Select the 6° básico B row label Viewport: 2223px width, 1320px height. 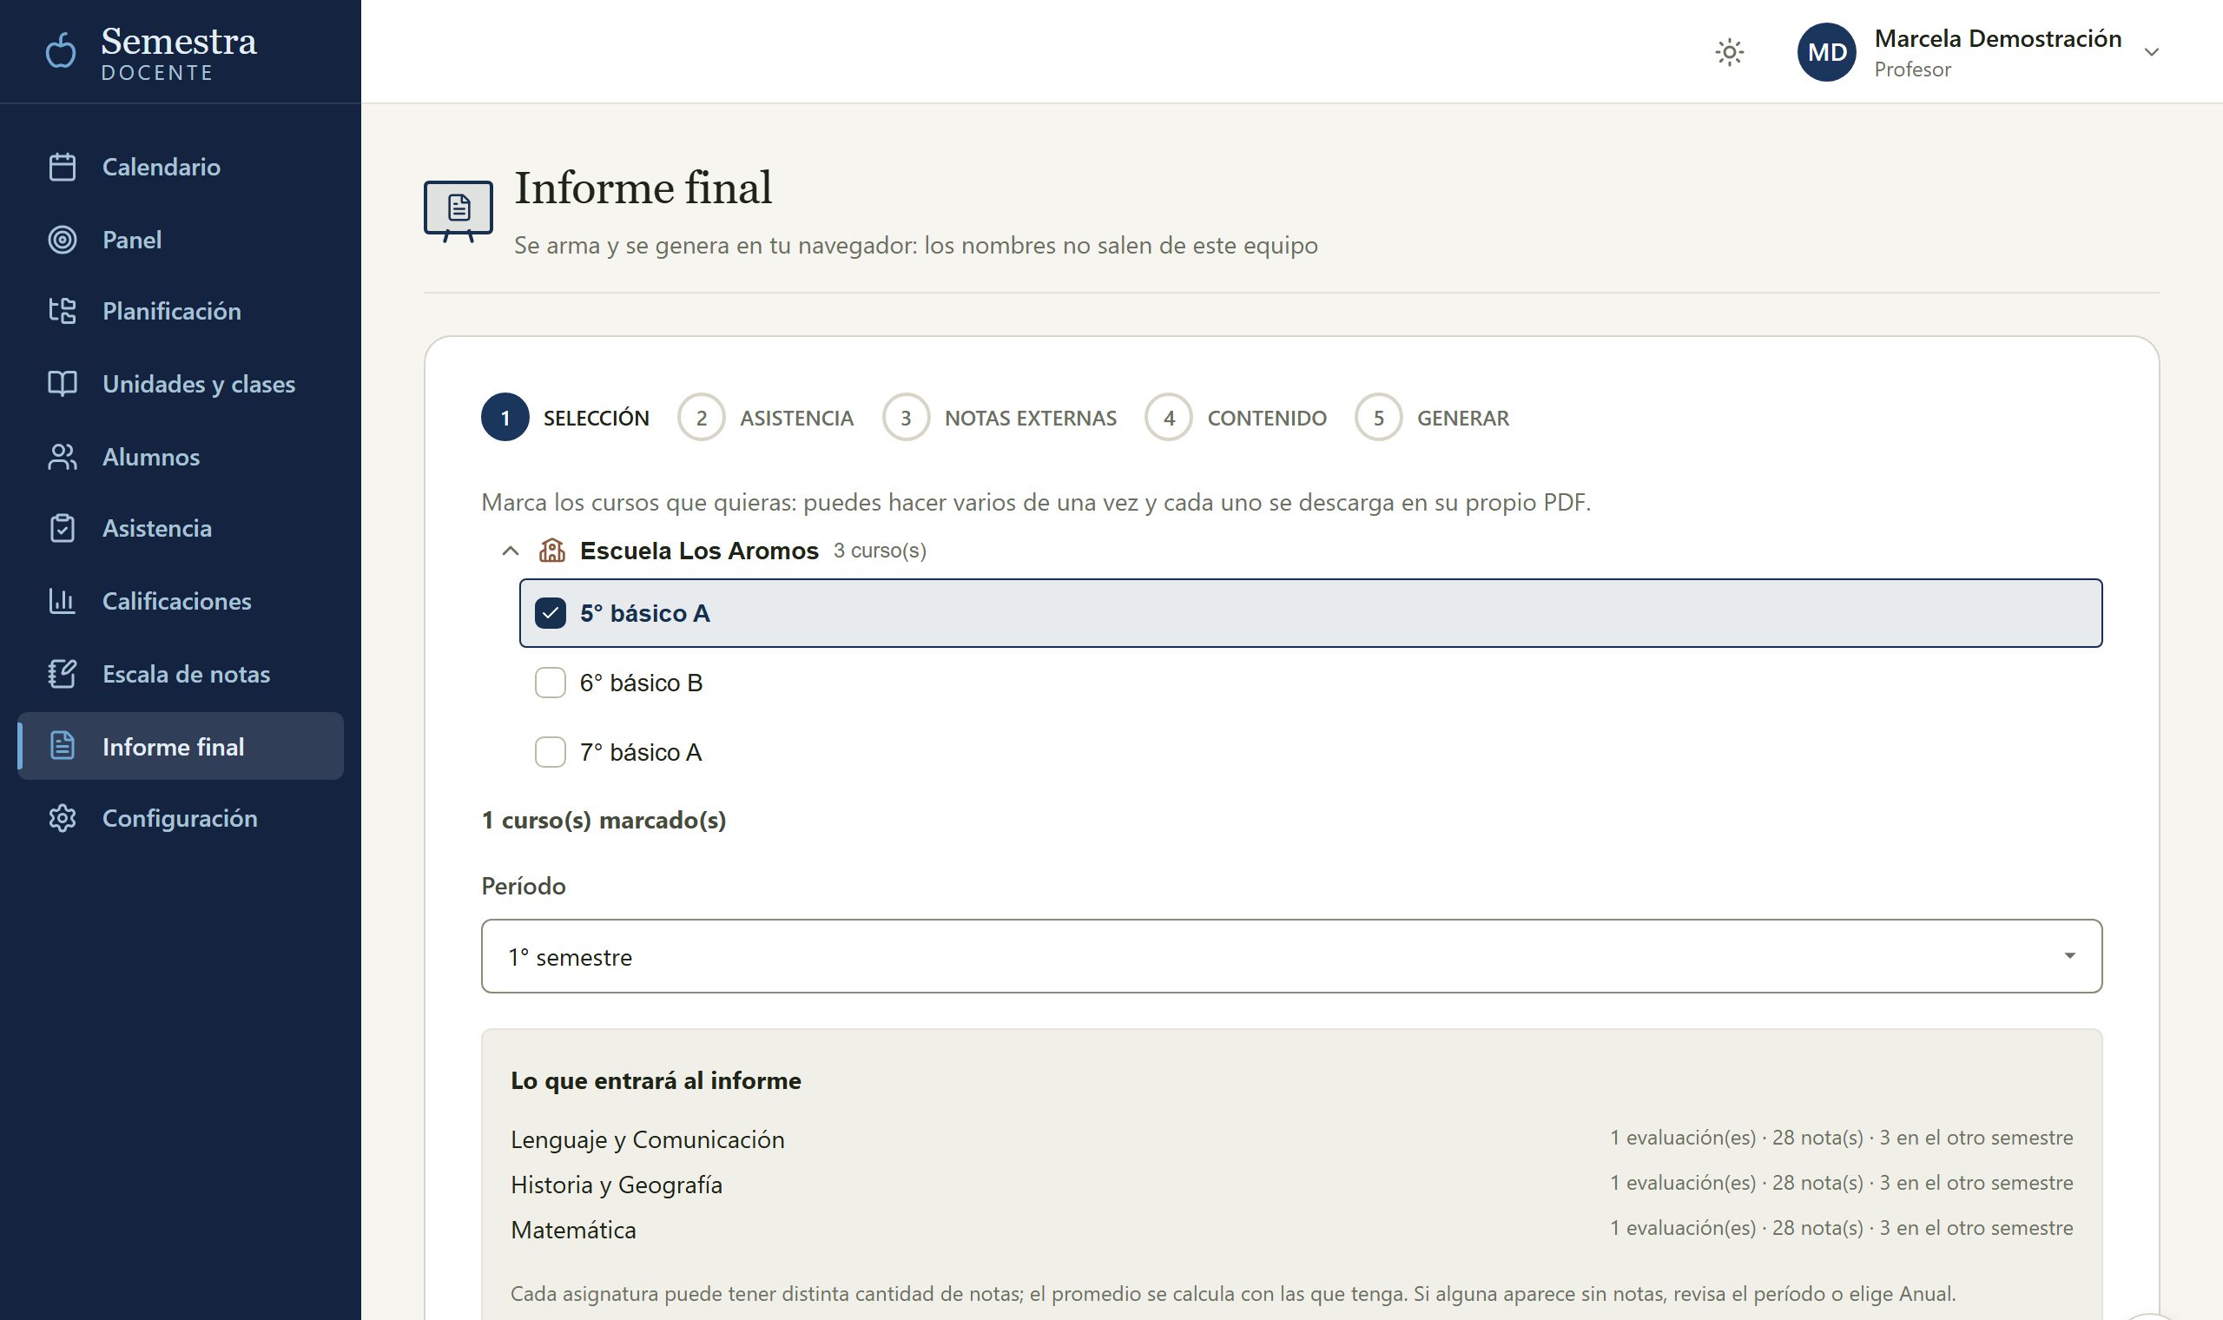pos(641,683)
